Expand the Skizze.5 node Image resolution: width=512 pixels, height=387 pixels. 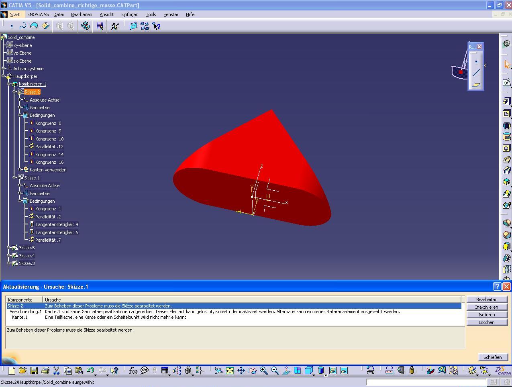tap(9, 248)
